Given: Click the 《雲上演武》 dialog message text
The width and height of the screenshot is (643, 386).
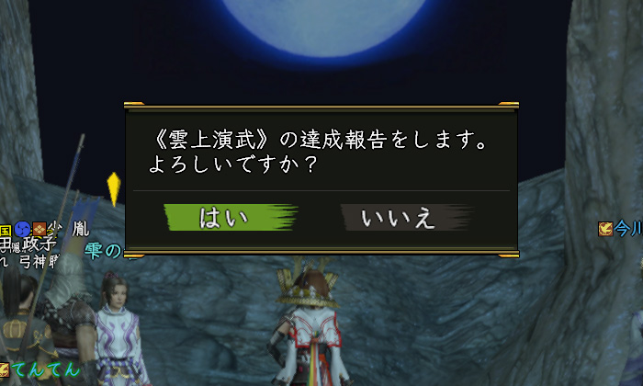Looking at the screenshot, I should [x=317, y=151].
